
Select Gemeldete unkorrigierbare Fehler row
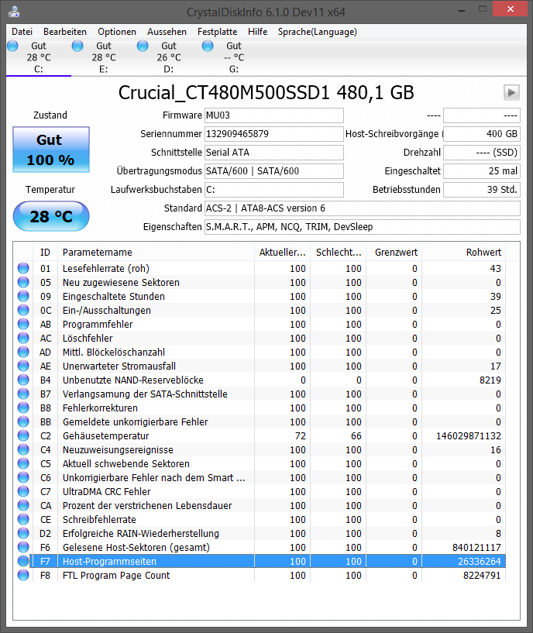point(261,421)
